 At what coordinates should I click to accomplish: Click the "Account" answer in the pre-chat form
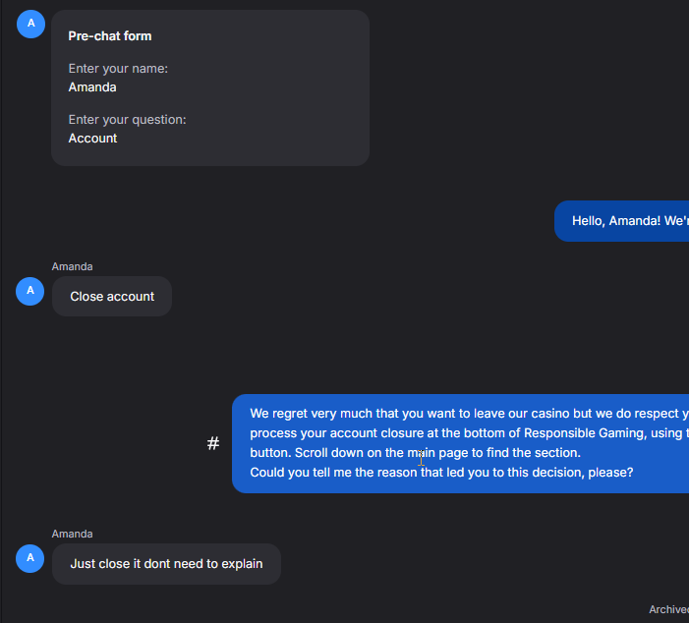point(92,139)
